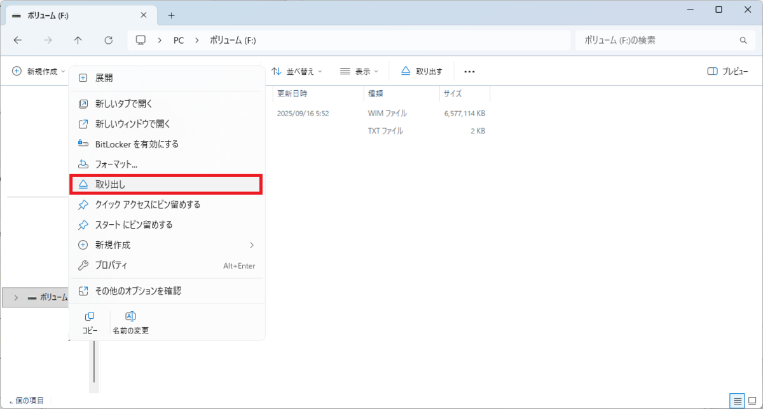This screenshot has width=763, height=409.
Task: Switch to details view icon in status bar
Action: (x=738, y=401)
